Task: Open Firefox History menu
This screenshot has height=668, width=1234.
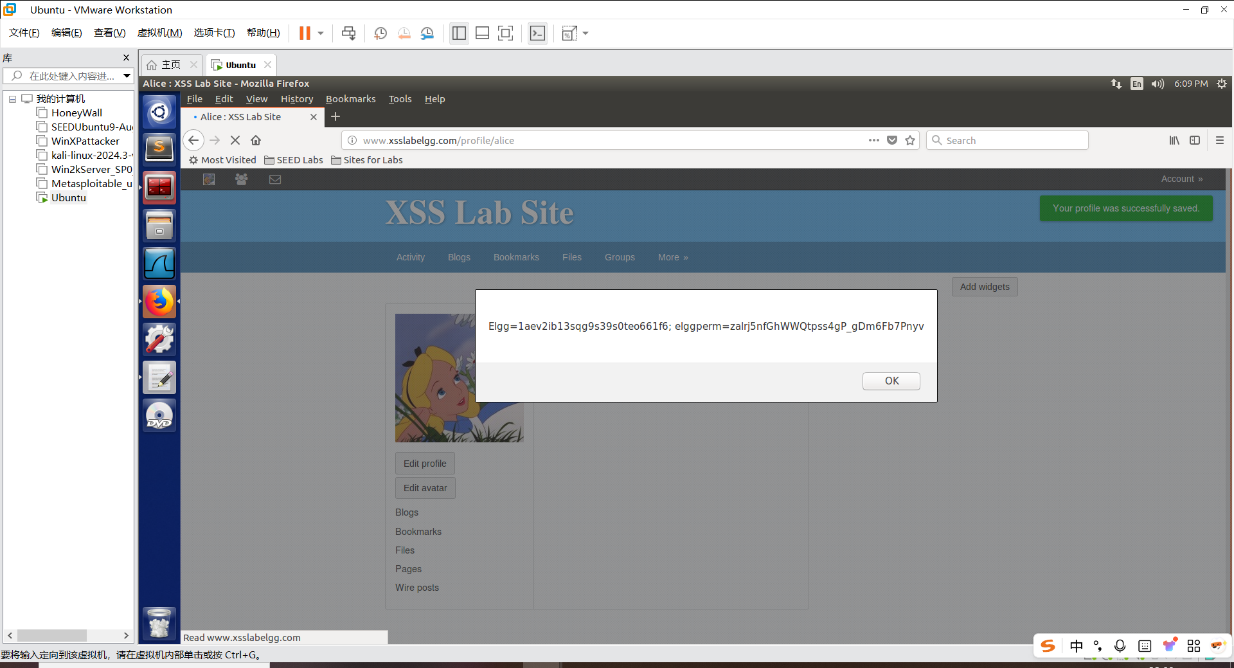Action: pyautogui.click(x=297, y=99)
